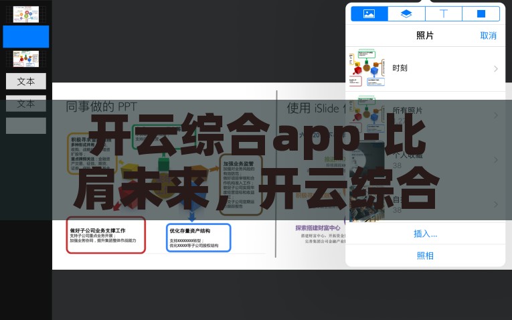512x320 pixels.
Task: Open the 时刻 album row
Action: [425, 68]
